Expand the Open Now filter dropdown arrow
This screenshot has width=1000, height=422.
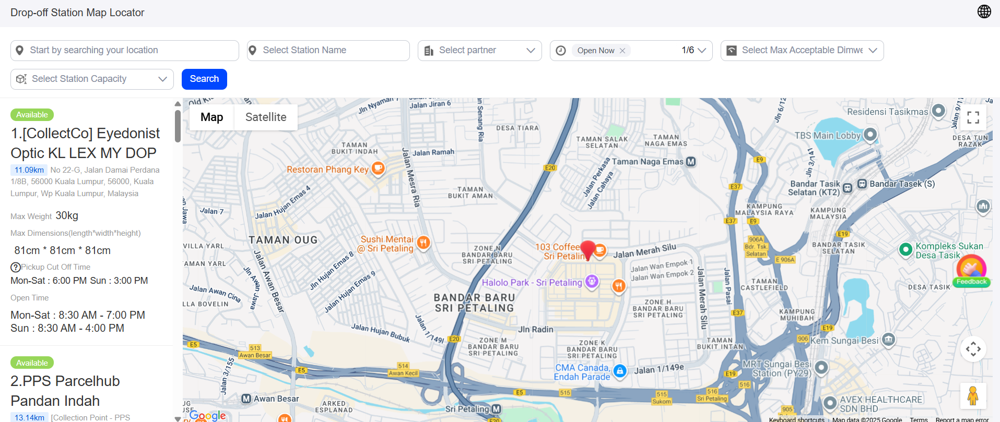pyautogui.click(x=702, y=51)
